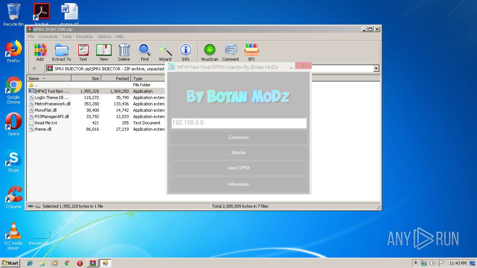Click the View file toolbar icon
Image resolution: width=477 pixels, height=268 pixels.
tap(104, 52)
